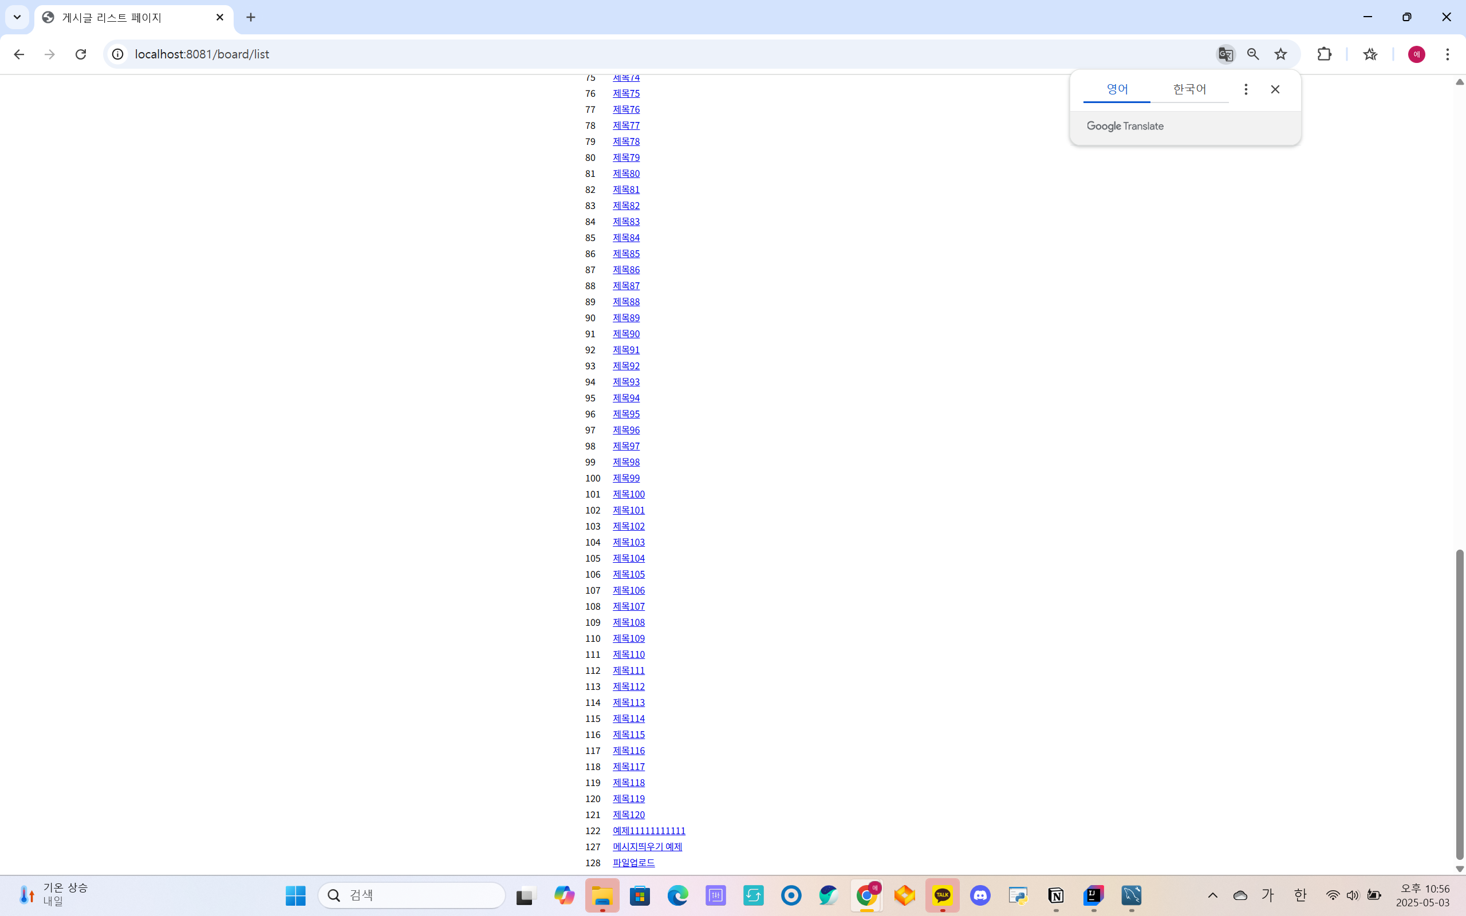The width and height of the screenshot is (1466, 916).
Task: Click the site information icon
Action: (117, 54)
